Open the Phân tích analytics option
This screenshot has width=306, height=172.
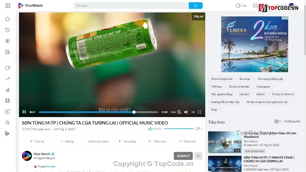click(187, 141)
